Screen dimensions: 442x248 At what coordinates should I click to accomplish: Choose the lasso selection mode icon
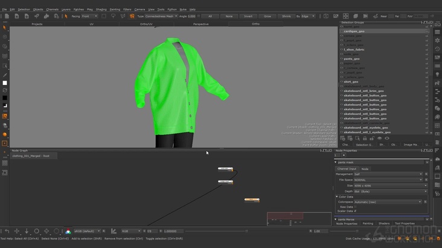point(113,16)
